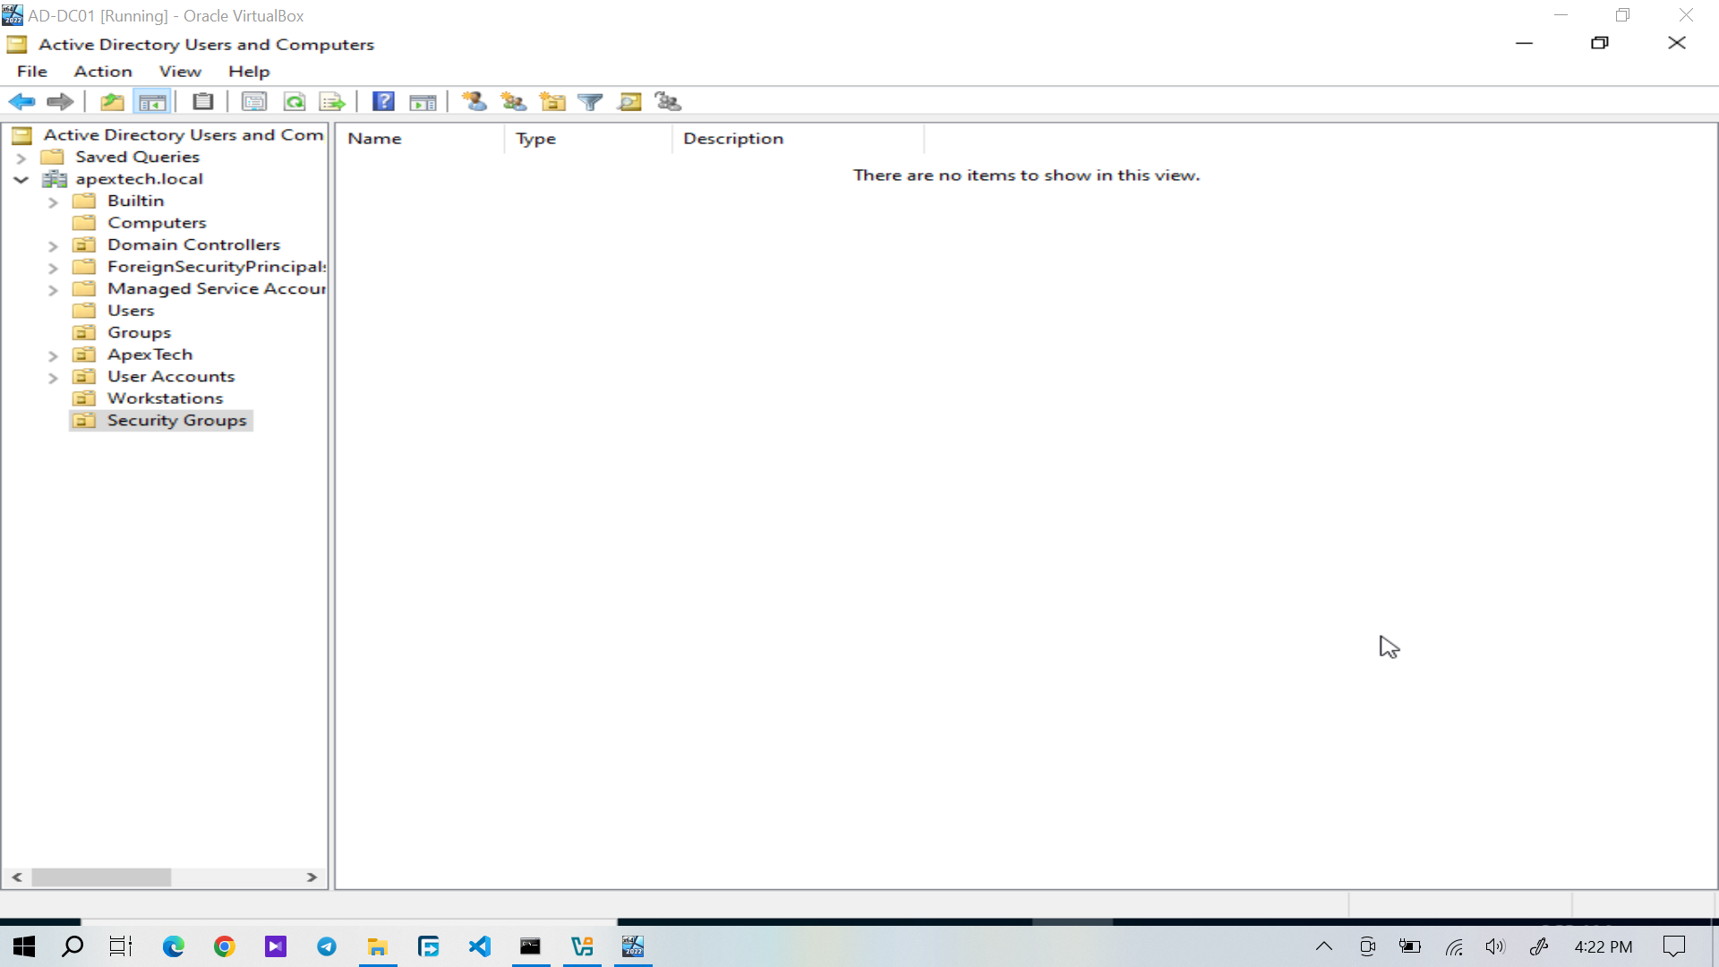Open the volume control in system tray
The width and height of the screenshot is (1719, 967).
pyautogui.click(x=1495, y=946)
